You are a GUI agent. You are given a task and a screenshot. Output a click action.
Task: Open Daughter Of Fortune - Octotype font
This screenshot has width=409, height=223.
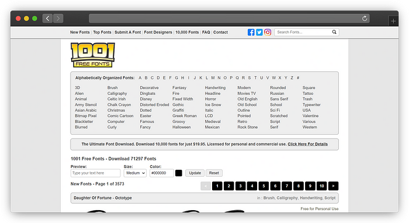[102, 198]
